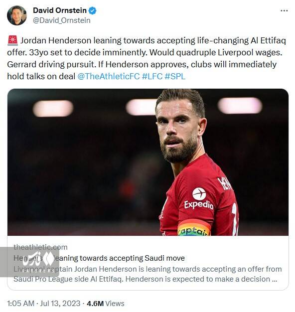The image size is (295, 312).
Task: Open the leaning towards accepting Saudi move headline
Action: click(99, 258)
